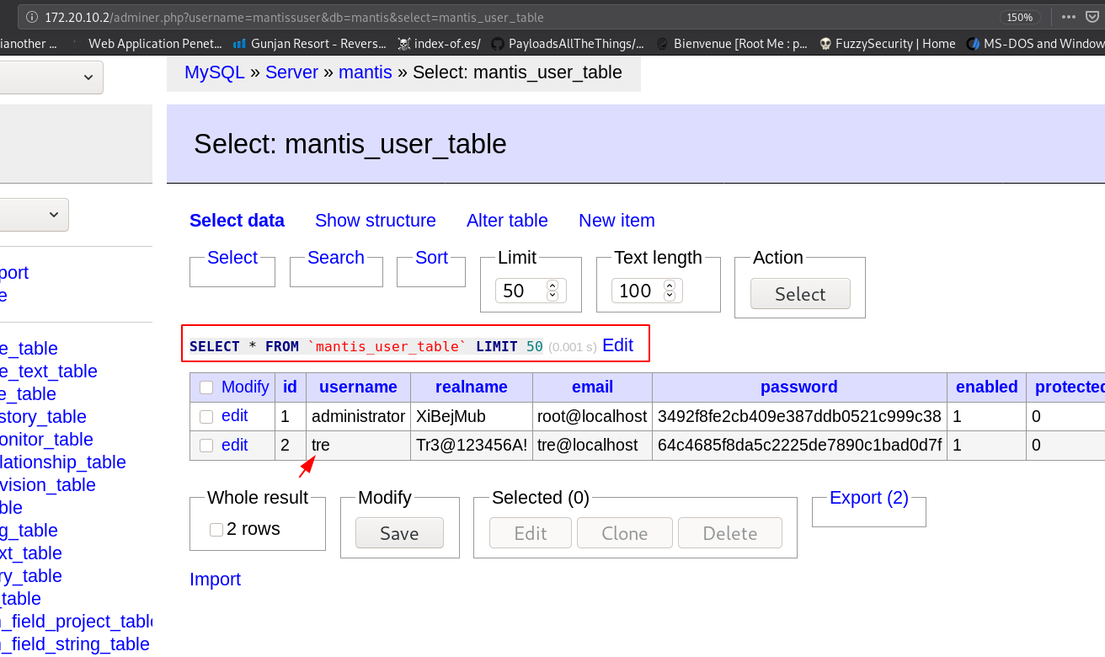
Task: Open Bienvenue Root Me bookmark
Action: tap(732, 44)
